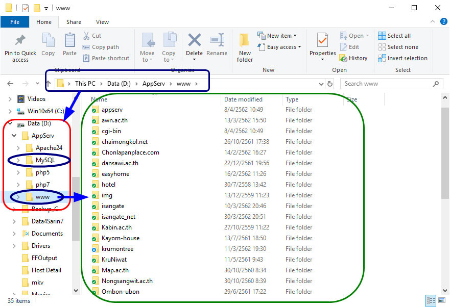Expand the Documents tree item
This screenshot has height=307, width=450.
(x=14, y=233)
